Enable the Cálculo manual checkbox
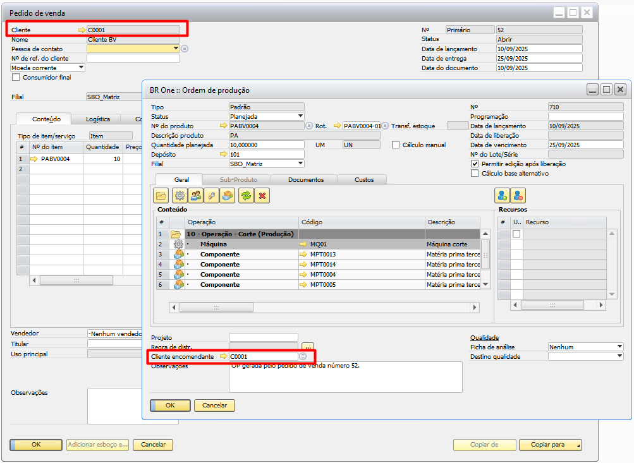This screenshot has height=463, width=634. pos(396,145)
